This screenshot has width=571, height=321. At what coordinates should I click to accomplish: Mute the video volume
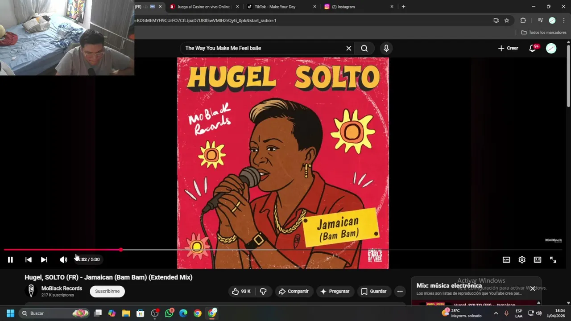[63, 259]
